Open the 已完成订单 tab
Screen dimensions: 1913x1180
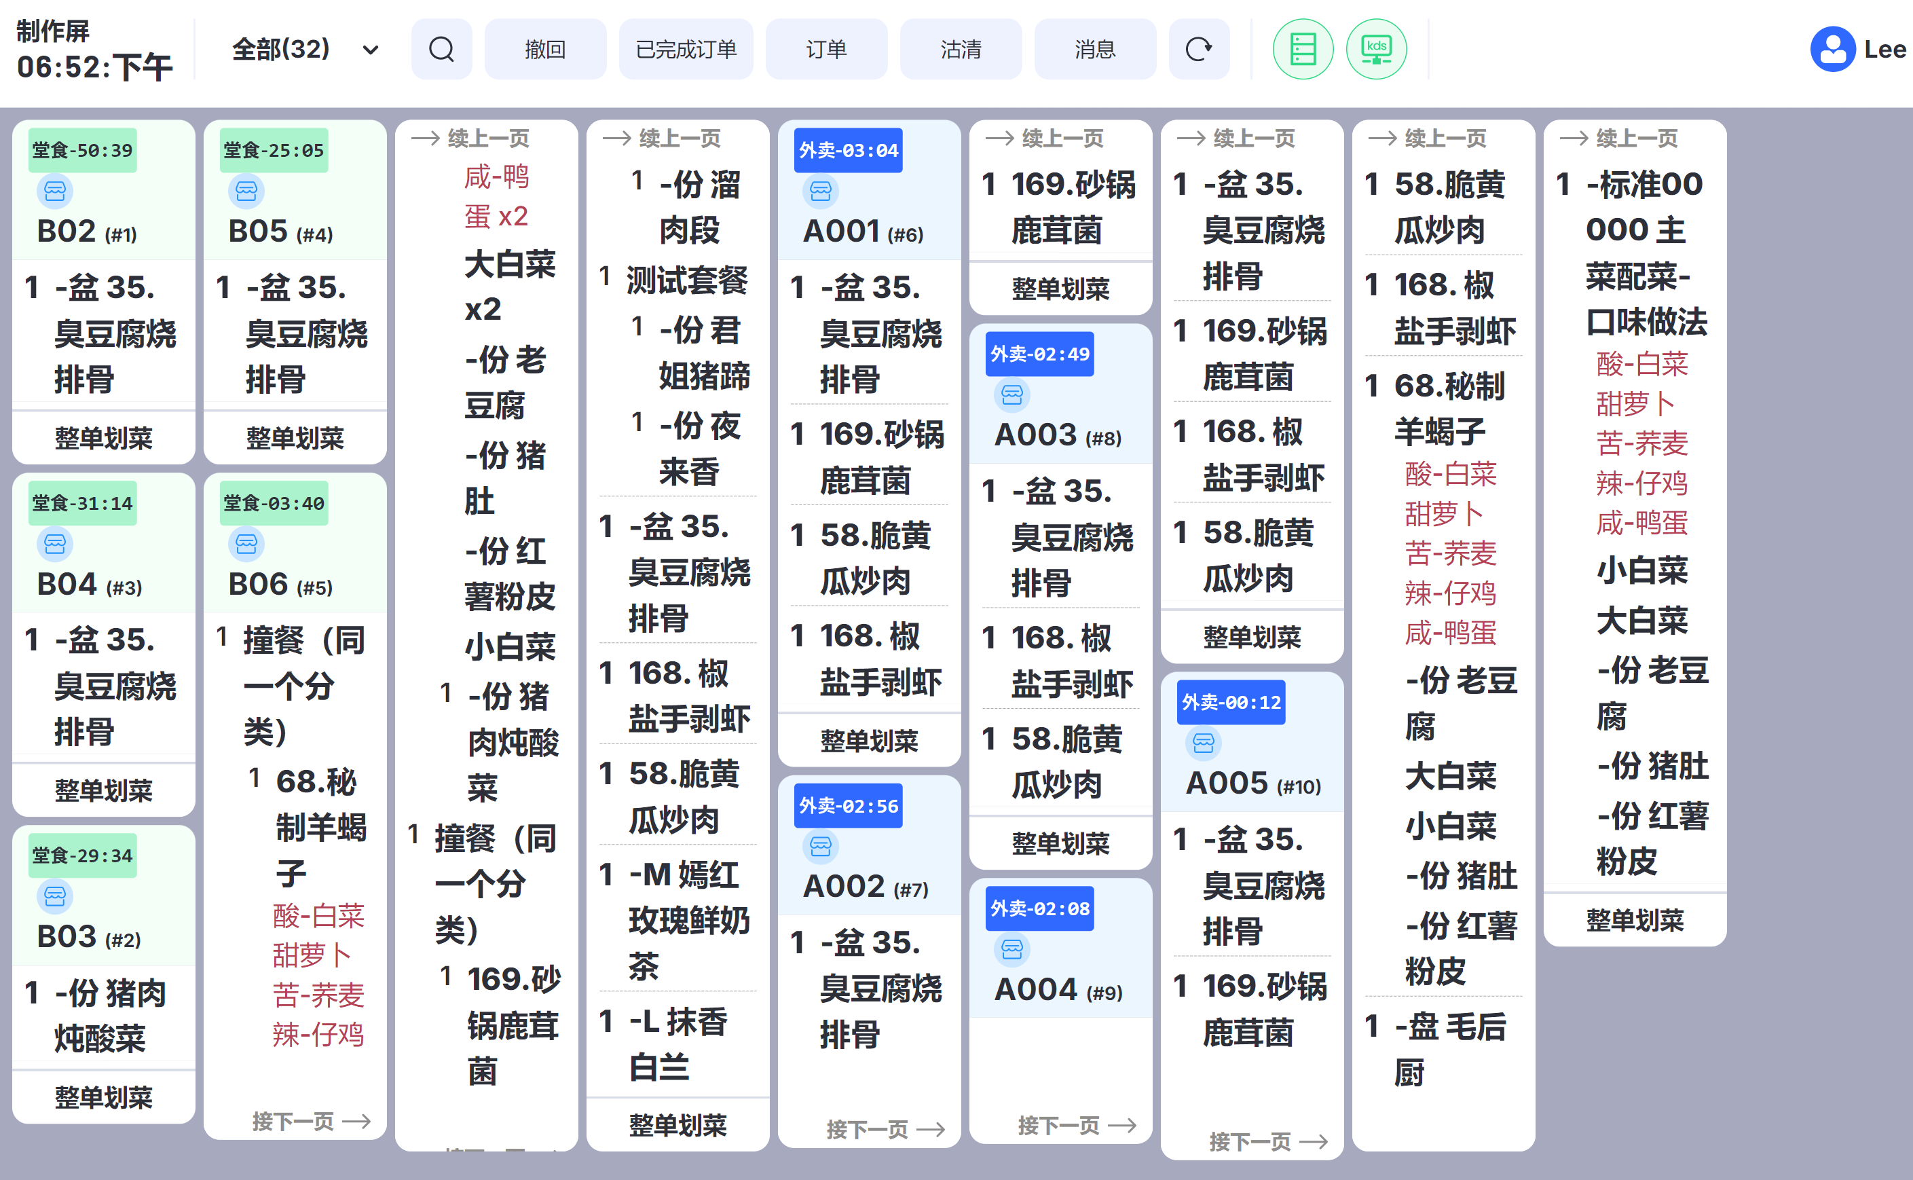(x=686, y=49)
